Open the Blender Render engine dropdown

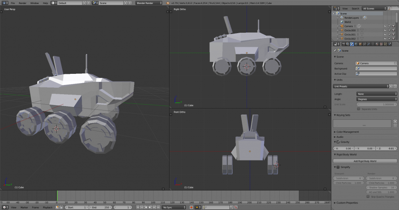tap(149, 3)
